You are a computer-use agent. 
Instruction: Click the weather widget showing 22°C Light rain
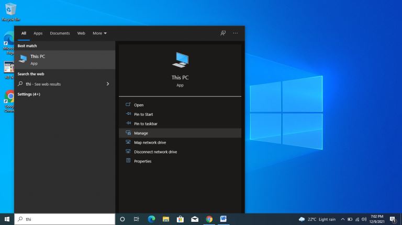pos(317,219)
